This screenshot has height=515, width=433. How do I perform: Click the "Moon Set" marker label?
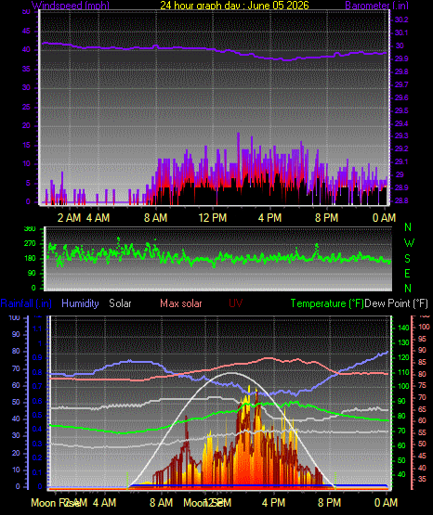(205, 503)
